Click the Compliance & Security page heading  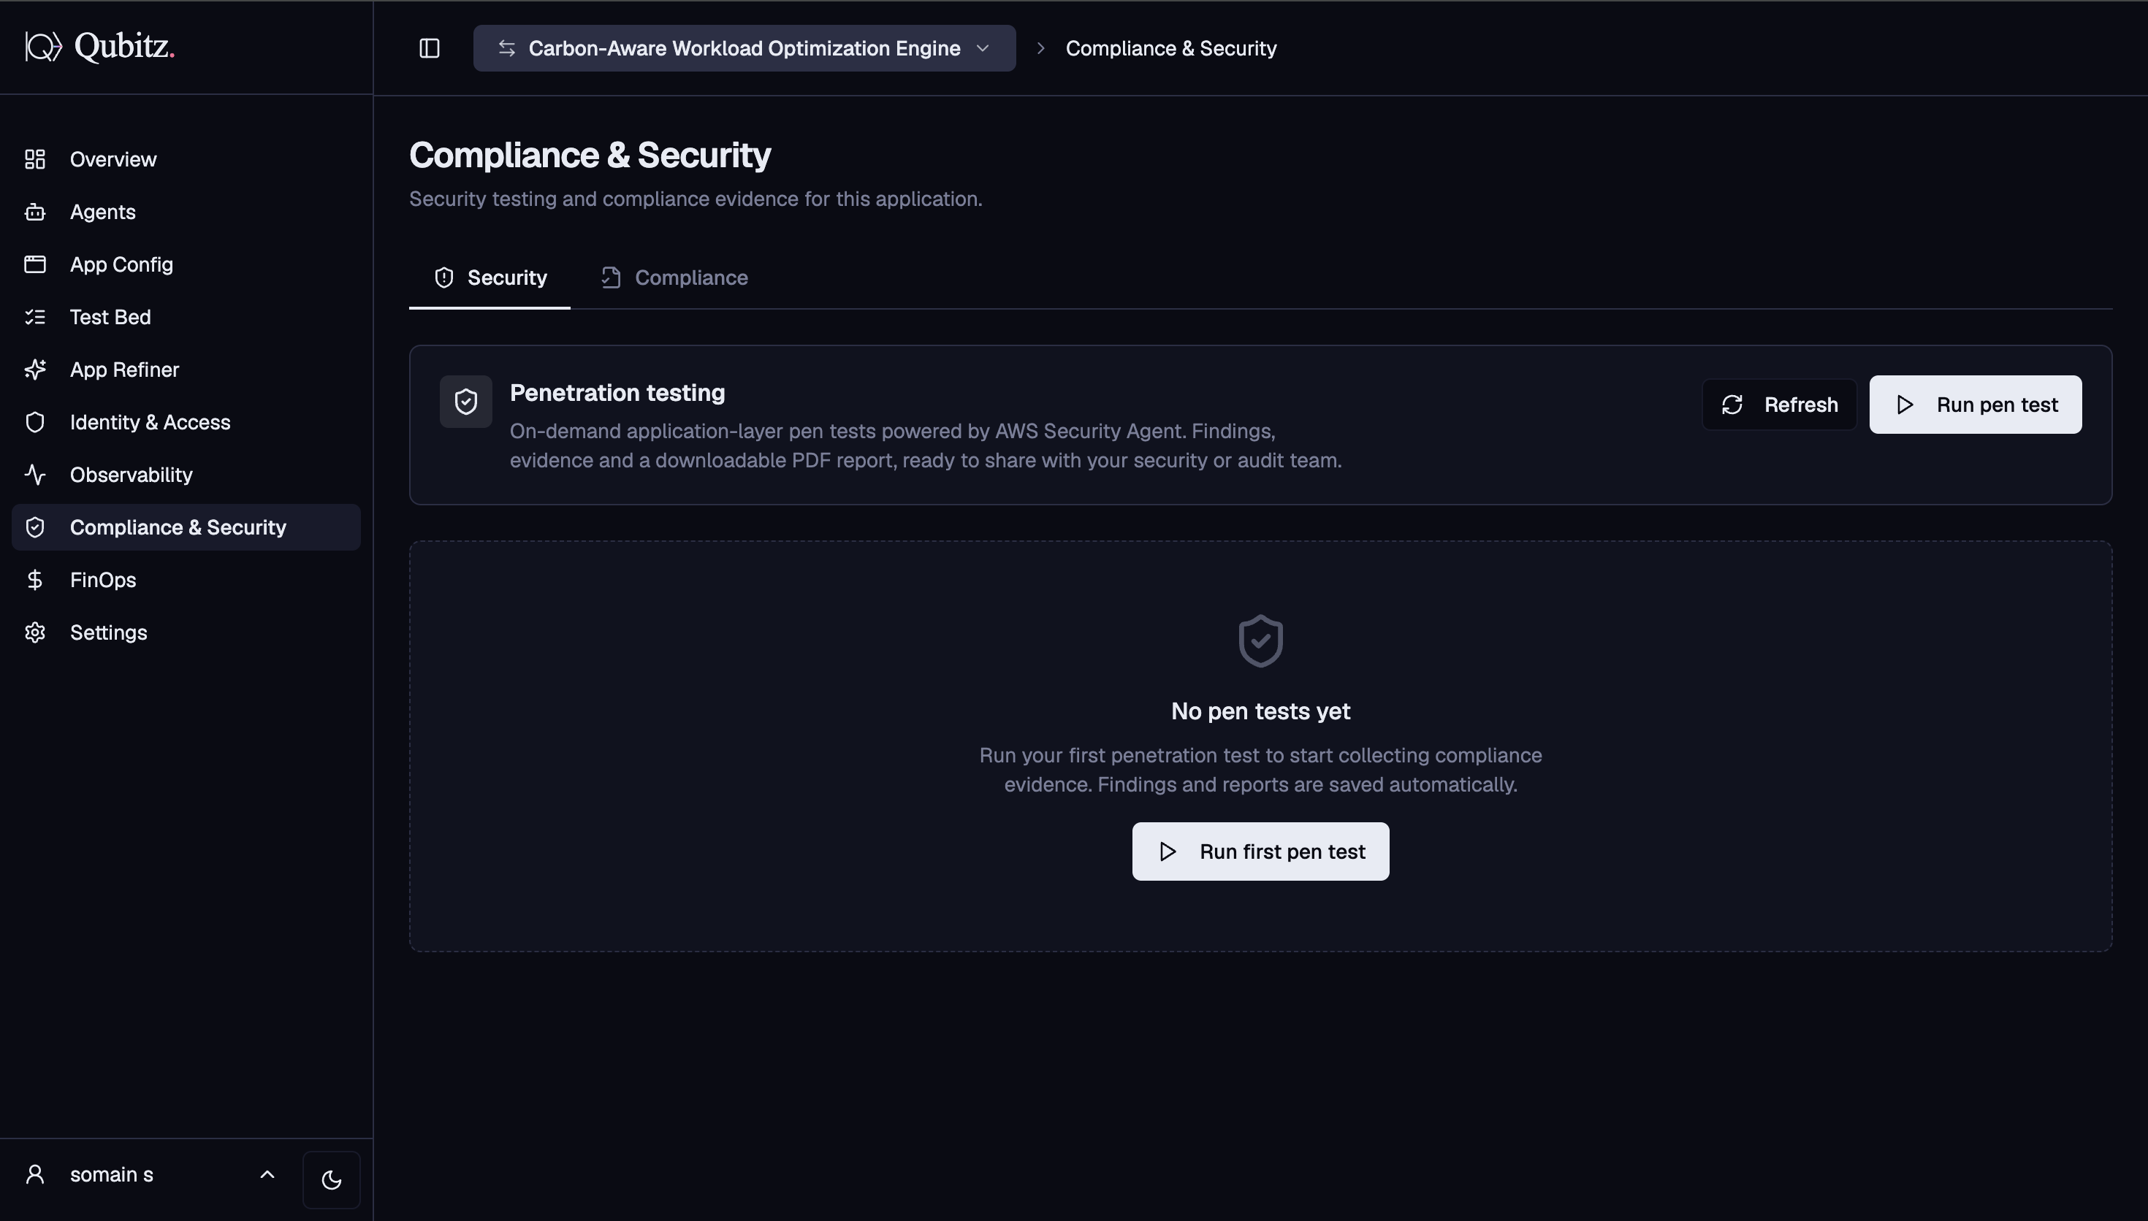click(x=590, y=155)
